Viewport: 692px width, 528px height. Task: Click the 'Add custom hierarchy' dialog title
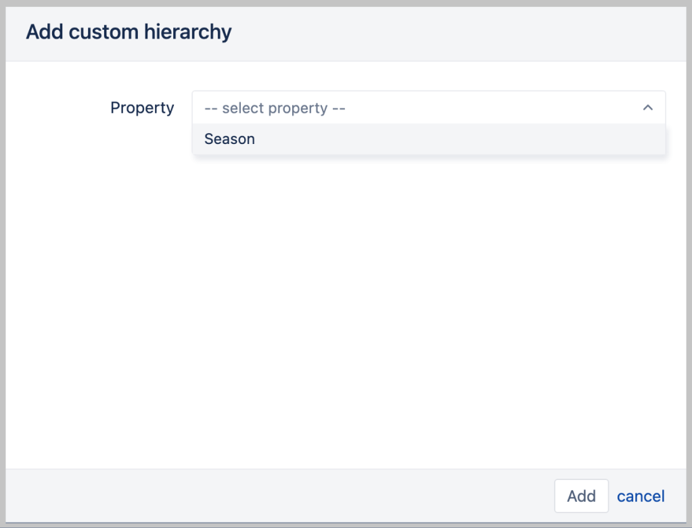click(129, 32)
